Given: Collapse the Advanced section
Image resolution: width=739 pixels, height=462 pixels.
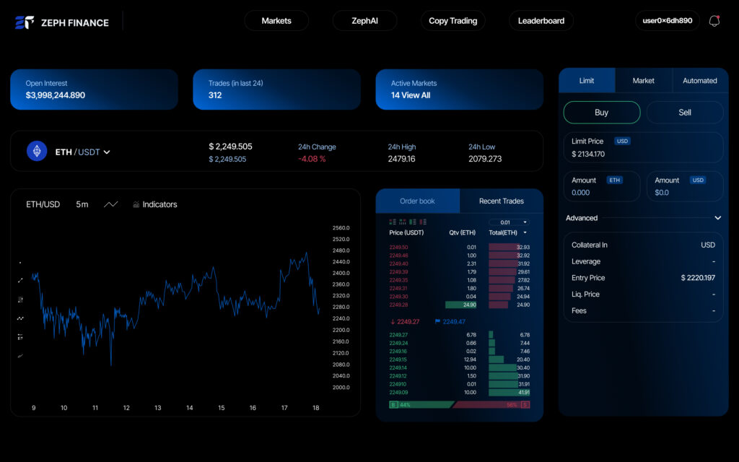Looking at the screenshot, I should pos(717,218).
